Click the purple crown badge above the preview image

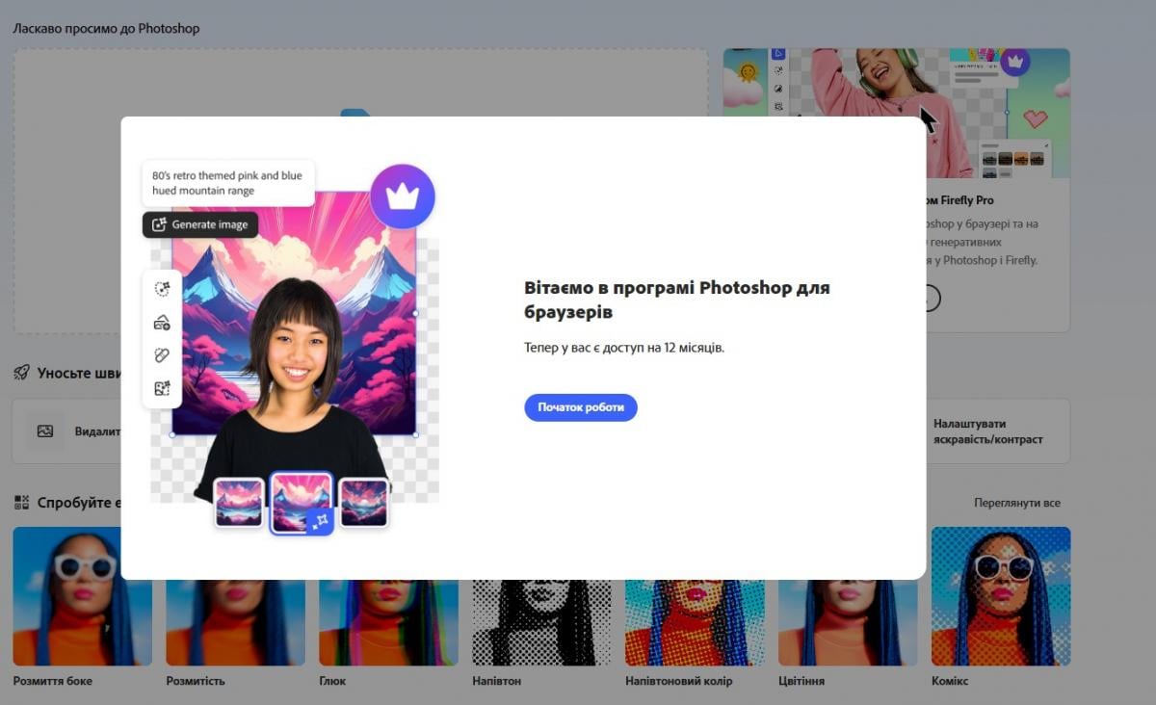tap(403, 196)
